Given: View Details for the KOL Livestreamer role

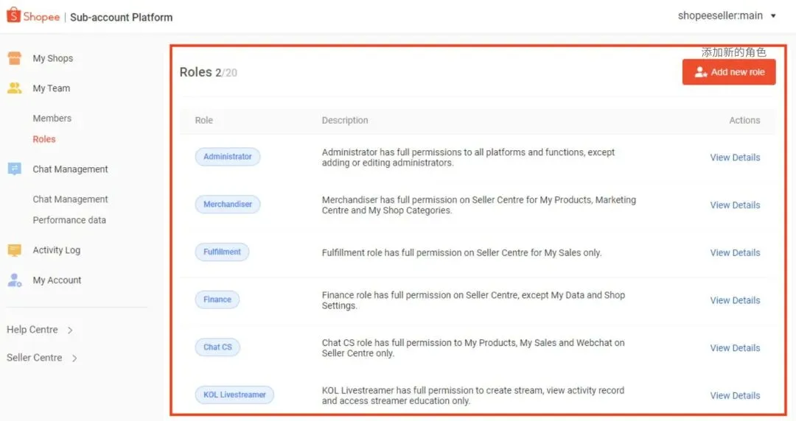Looking at the screenshot, I should [735, 396].
